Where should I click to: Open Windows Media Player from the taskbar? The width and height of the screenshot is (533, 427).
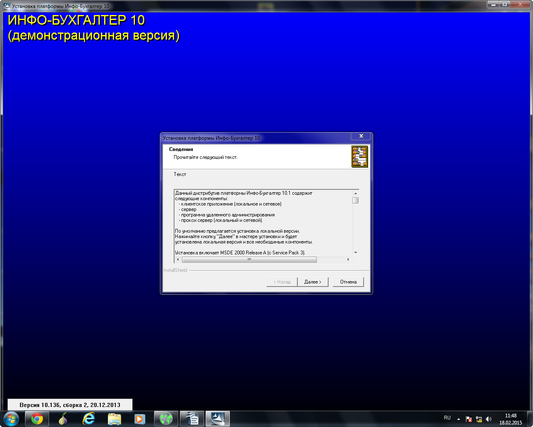140,419
